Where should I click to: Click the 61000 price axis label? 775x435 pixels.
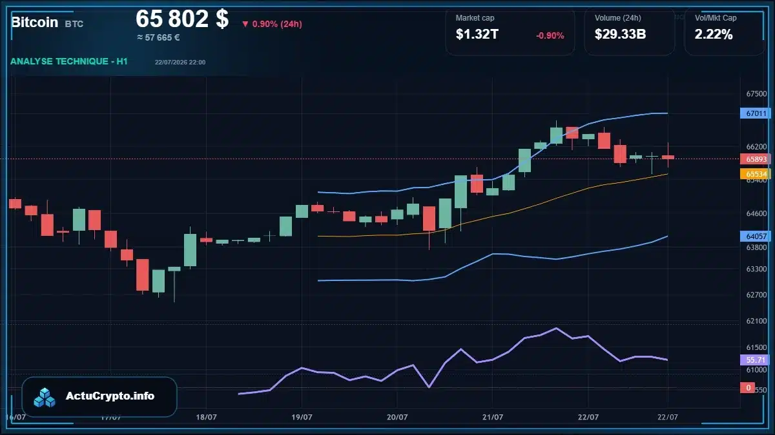click(756, 370)
